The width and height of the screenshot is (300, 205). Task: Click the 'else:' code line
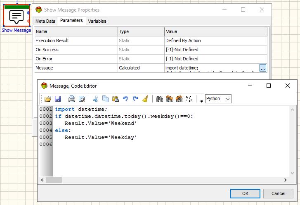click(x=63, y=130)
